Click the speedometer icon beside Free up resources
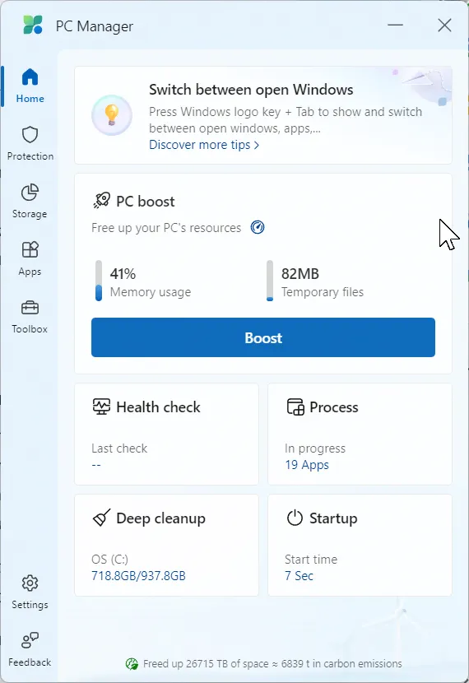This screenshot has width=469, height=683. [258, 227]
